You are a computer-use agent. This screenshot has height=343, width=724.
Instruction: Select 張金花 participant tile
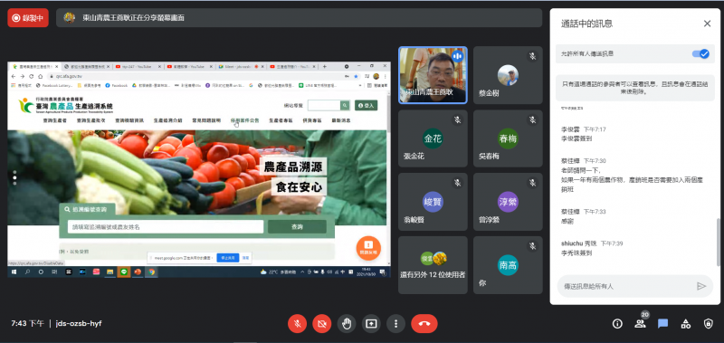click(433, 138)
